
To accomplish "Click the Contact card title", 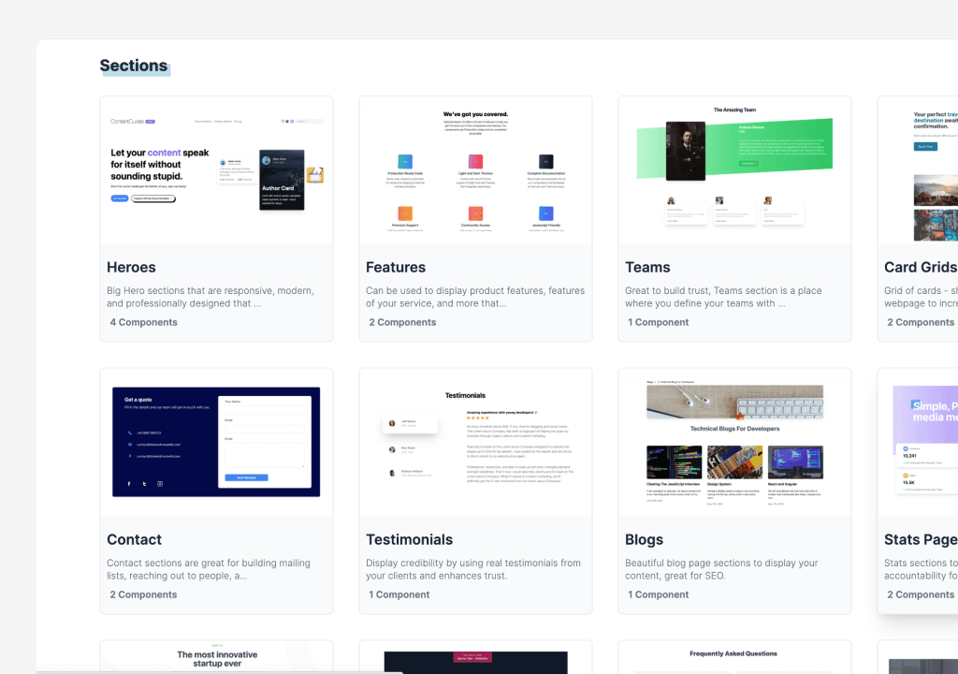I will [x=134, y=540].
